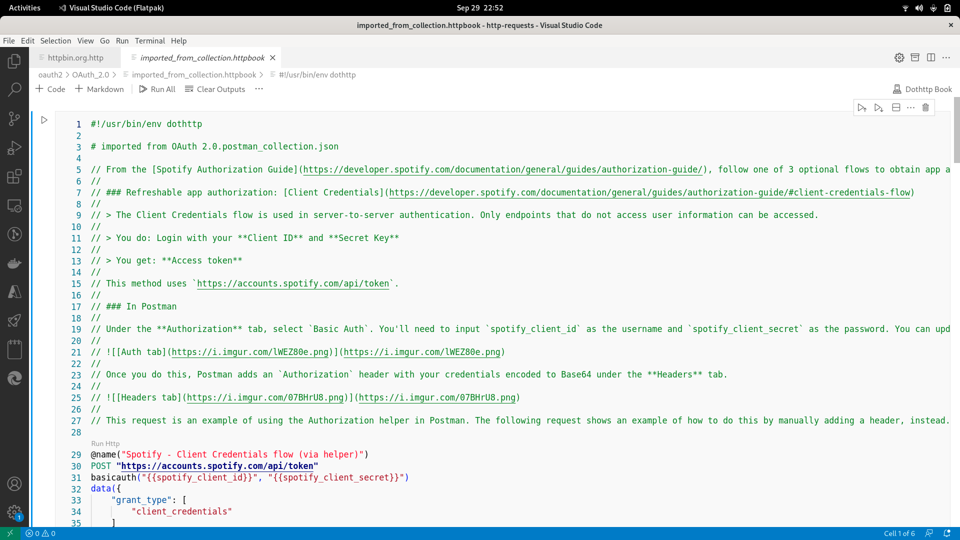960x540 pixels.
Task: Open the File menu
Action: 9,41
